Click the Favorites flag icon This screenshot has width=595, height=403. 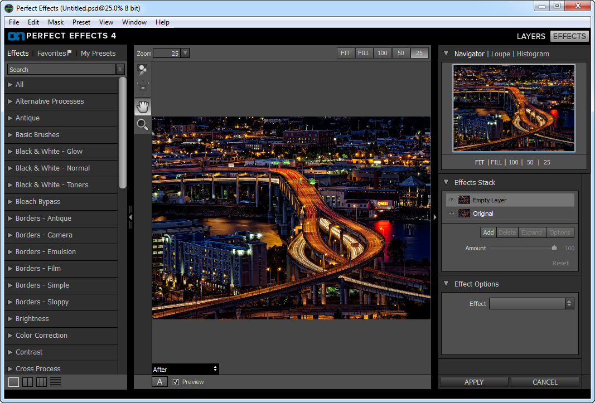point(69,53)
